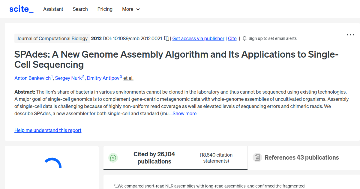Open the Assistant menu item
The image size is (360, 189).
[53, 9]
